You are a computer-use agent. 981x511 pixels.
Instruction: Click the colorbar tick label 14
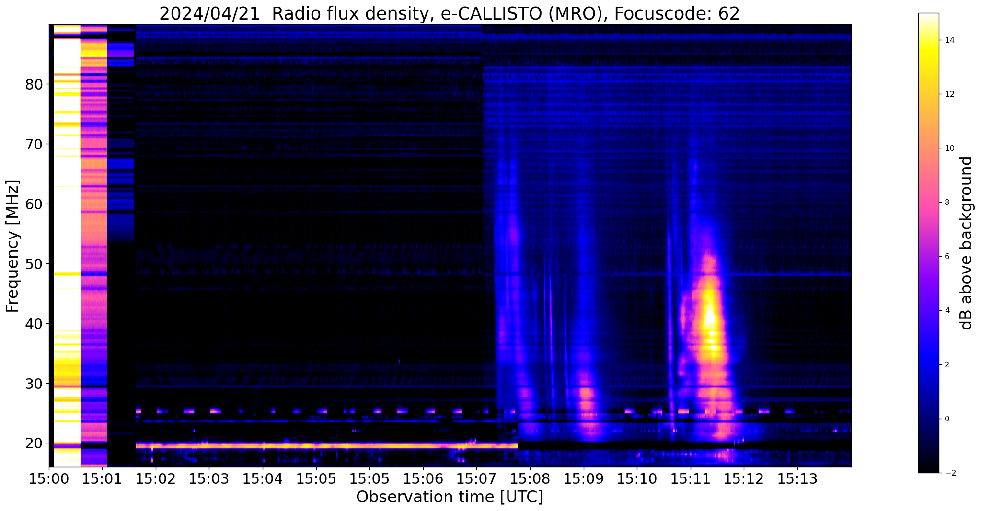point(949,40)
